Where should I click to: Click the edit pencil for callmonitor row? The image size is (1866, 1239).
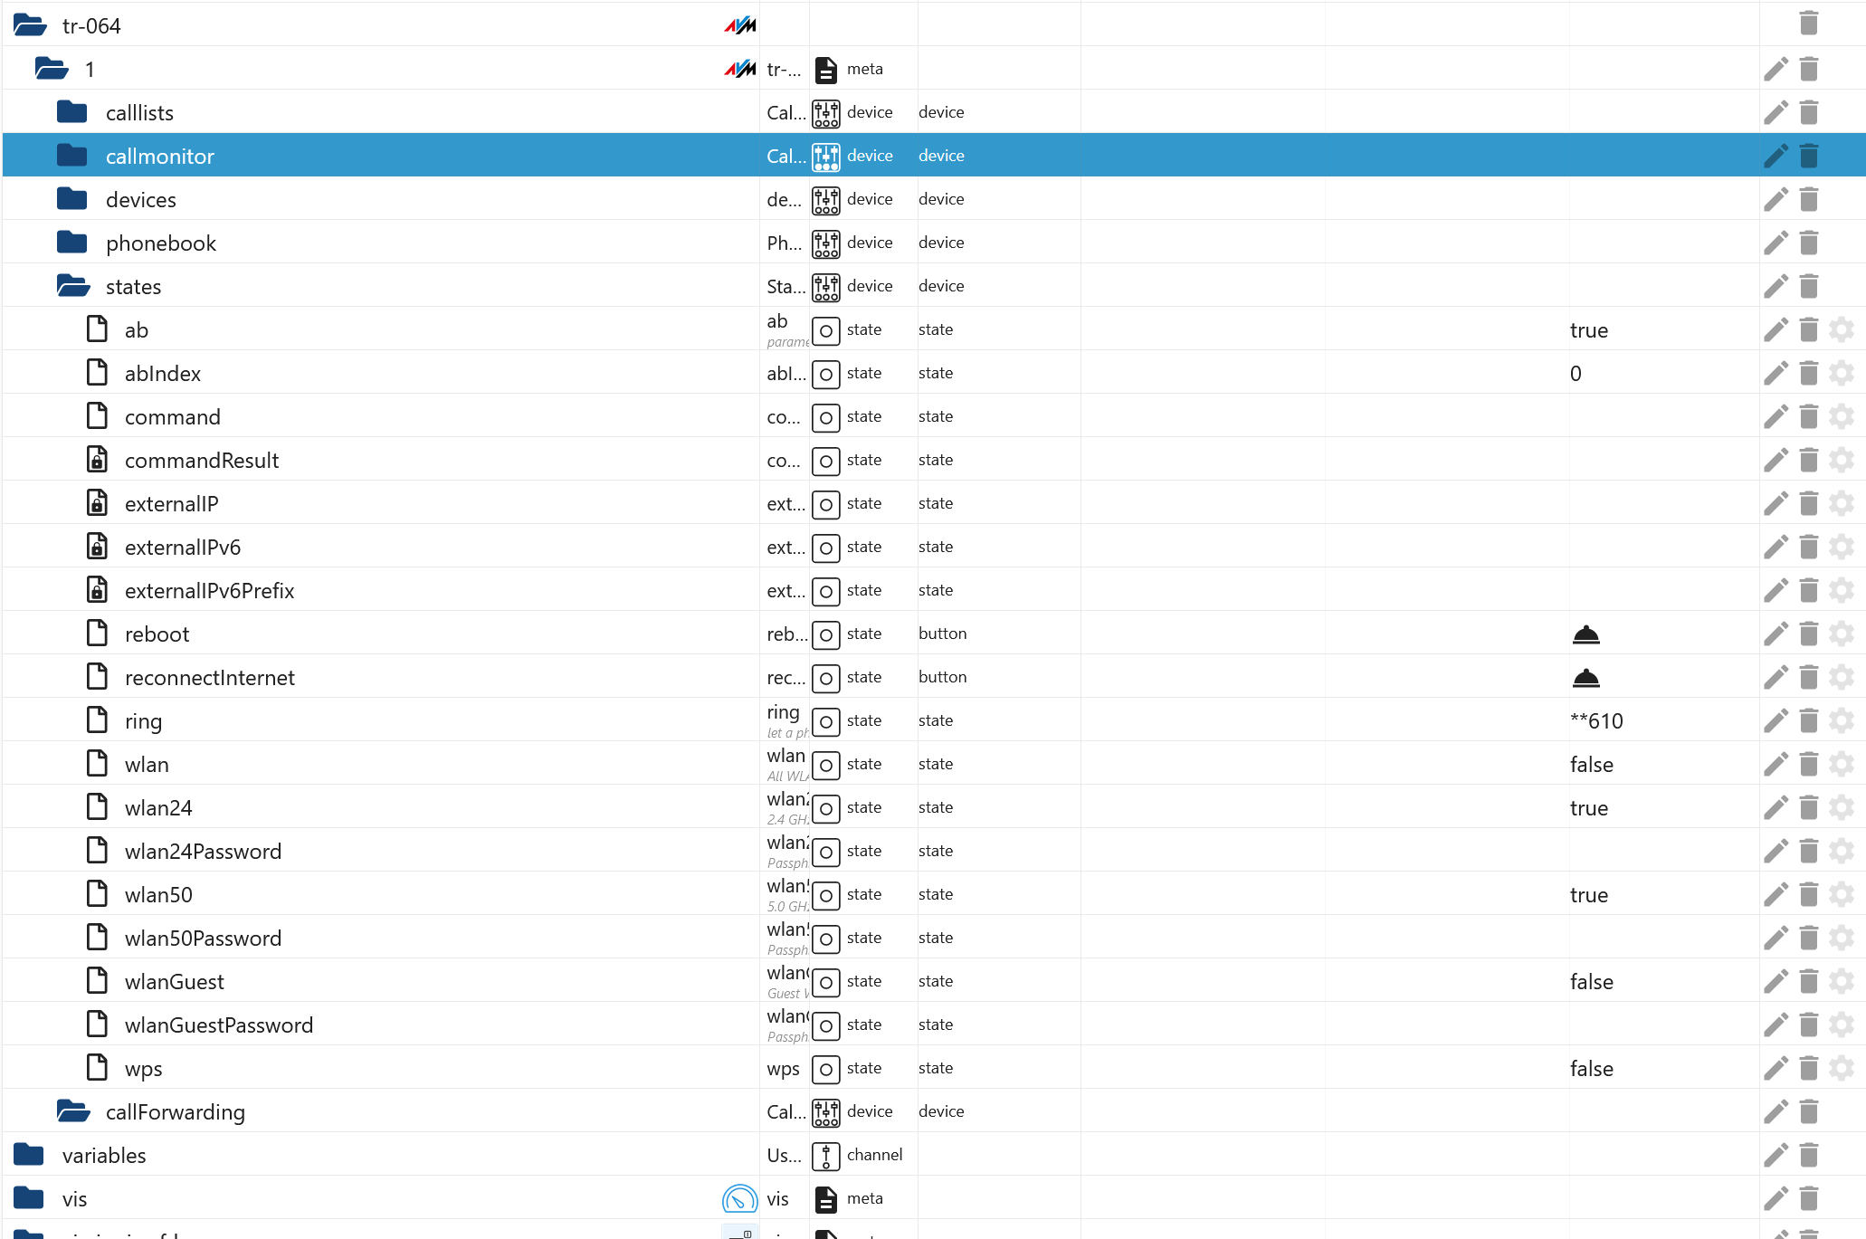tap(1776, 156)
